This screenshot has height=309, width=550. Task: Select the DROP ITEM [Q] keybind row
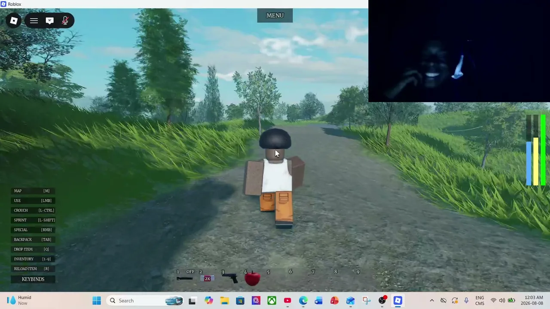(x=33, y=249)
